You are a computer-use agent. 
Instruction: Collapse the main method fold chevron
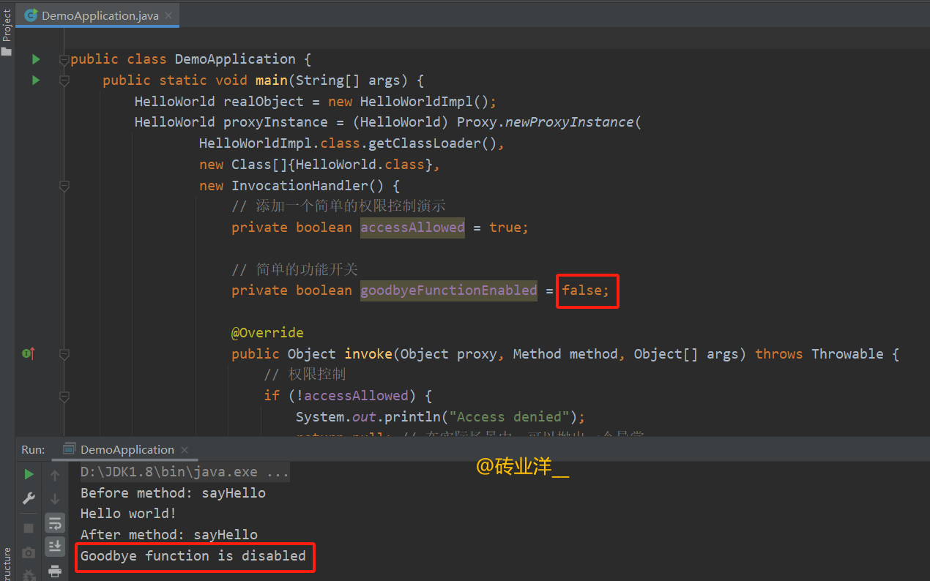pyautogui.click(x=64, y=80)
